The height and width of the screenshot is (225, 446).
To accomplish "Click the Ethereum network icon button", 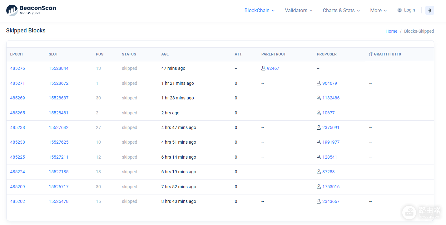I will [x=430, y=10].
